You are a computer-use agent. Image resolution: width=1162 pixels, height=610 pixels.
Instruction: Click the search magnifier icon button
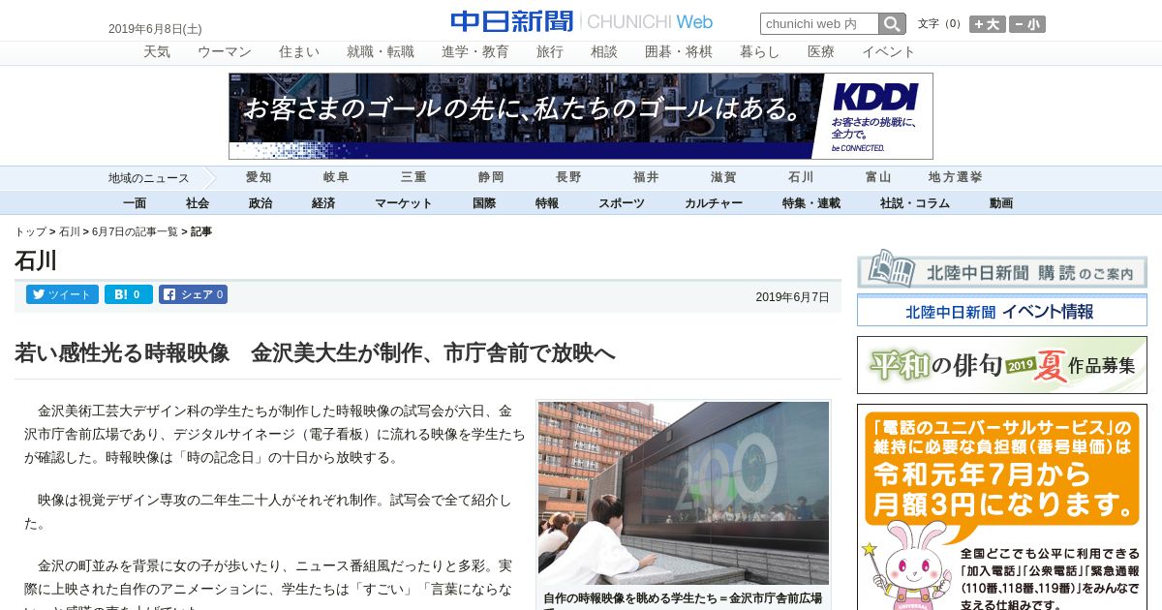(x=892, y=23)
